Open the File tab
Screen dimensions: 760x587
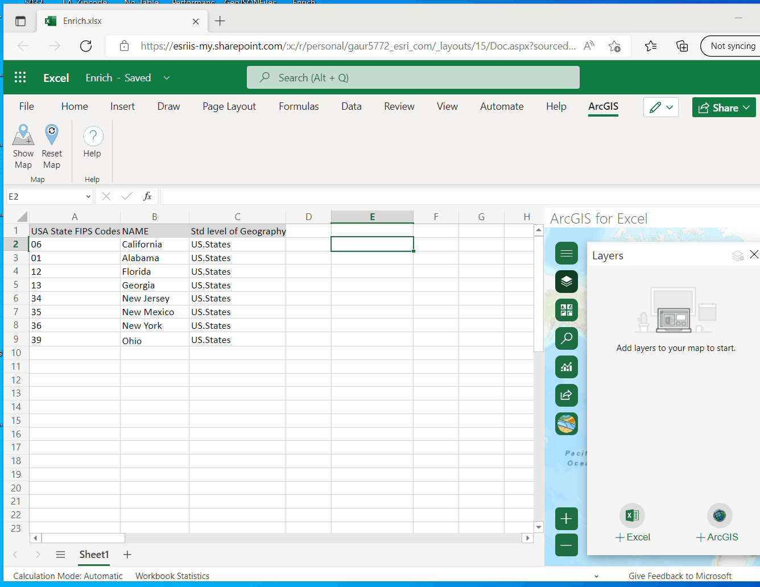pos(27,106)
